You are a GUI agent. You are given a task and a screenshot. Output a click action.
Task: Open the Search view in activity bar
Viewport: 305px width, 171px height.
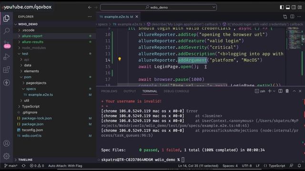7,30
